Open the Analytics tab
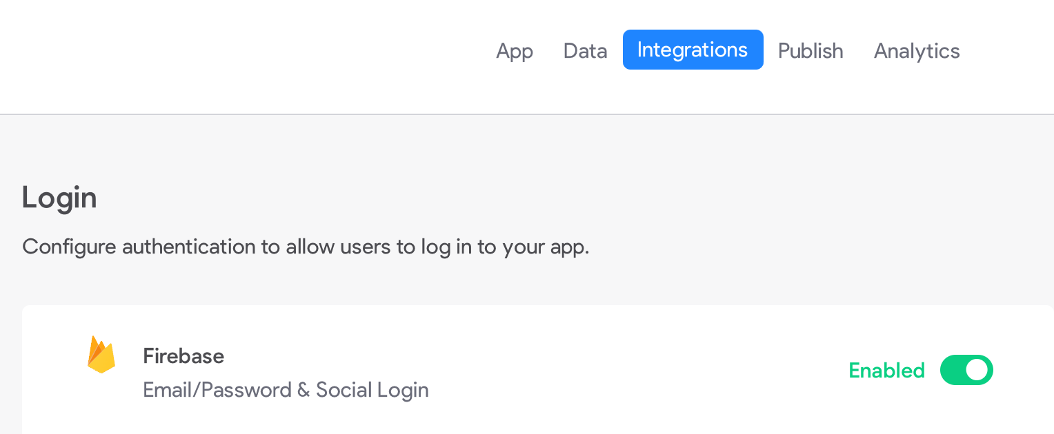Screen dimensions: 1054x434 pyautogui.click(x=917, y=51)
